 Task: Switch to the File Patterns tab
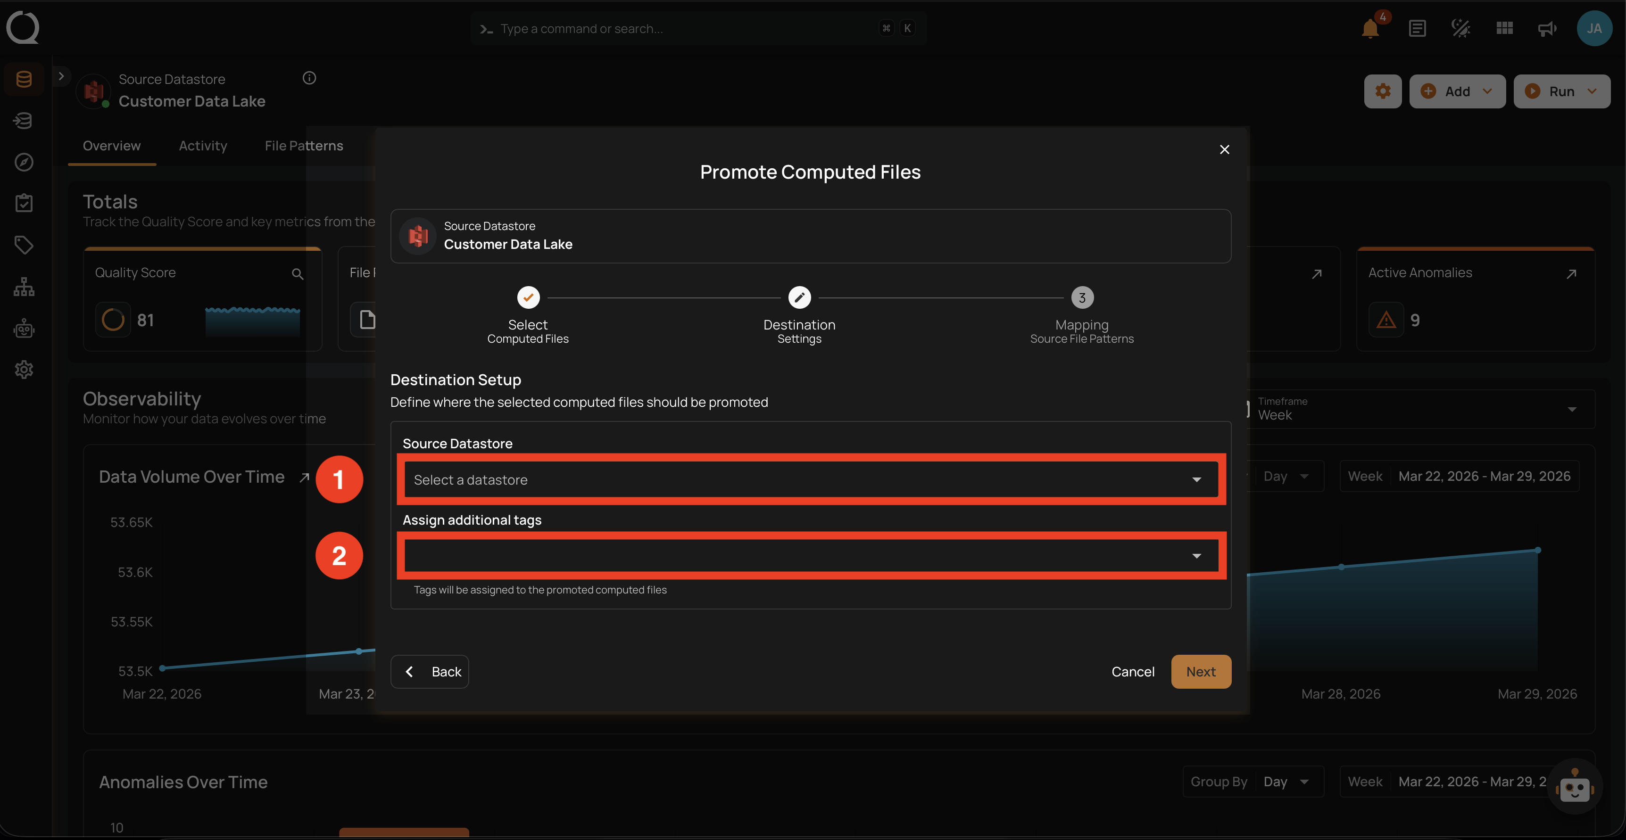pos(304,146)
